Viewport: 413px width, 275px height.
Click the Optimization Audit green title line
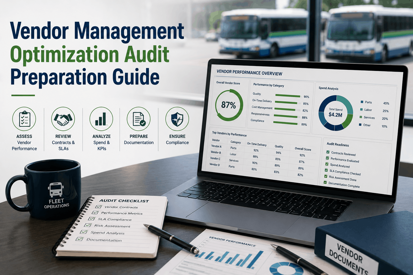click(90, 55)
